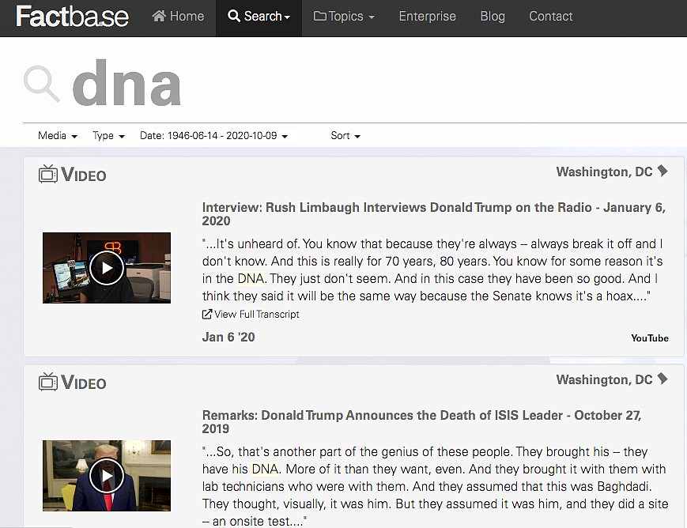The image size is (687, 528).
Task: Play the ISIS Leader remarks video
Action: [x=107, y=475]
